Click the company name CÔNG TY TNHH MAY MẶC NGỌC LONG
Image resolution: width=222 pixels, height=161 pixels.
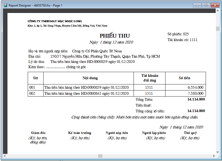55,21
